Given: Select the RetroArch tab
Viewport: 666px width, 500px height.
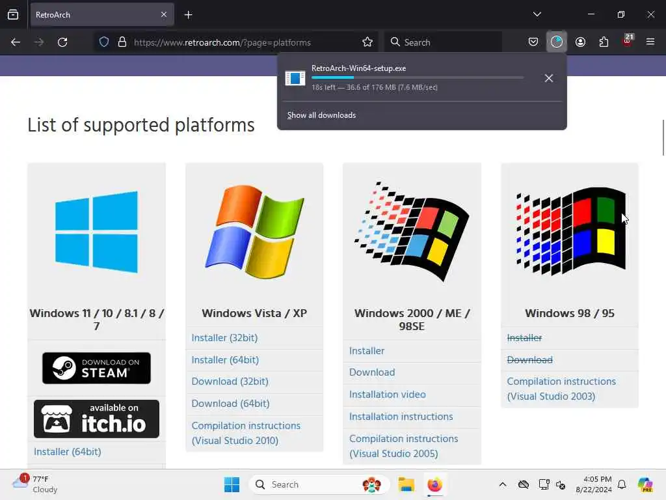Looking at the screenshot, I should 102,14.
